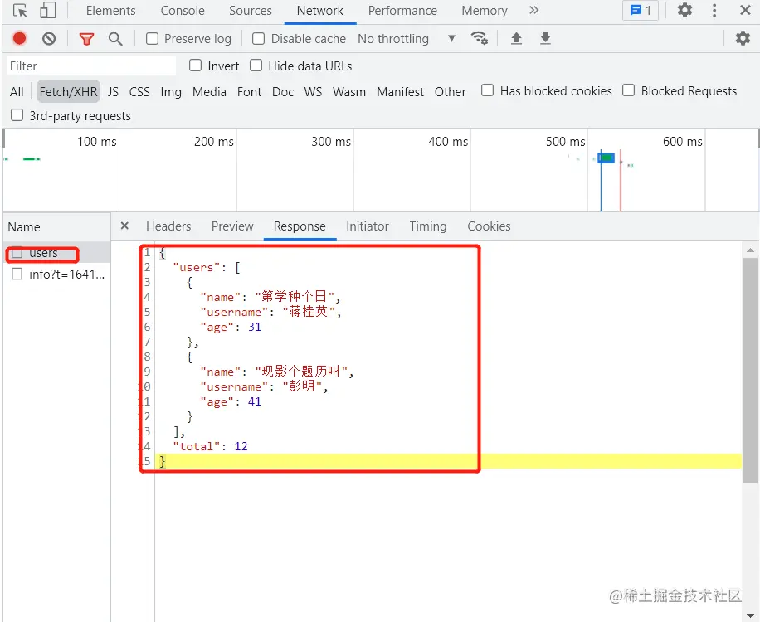
Task: Filter requests by Other
Action: pyautogui.click(x=450, y=91)
